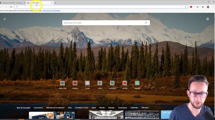
Task: Click the magnifier search button
Action: [146, 23]
